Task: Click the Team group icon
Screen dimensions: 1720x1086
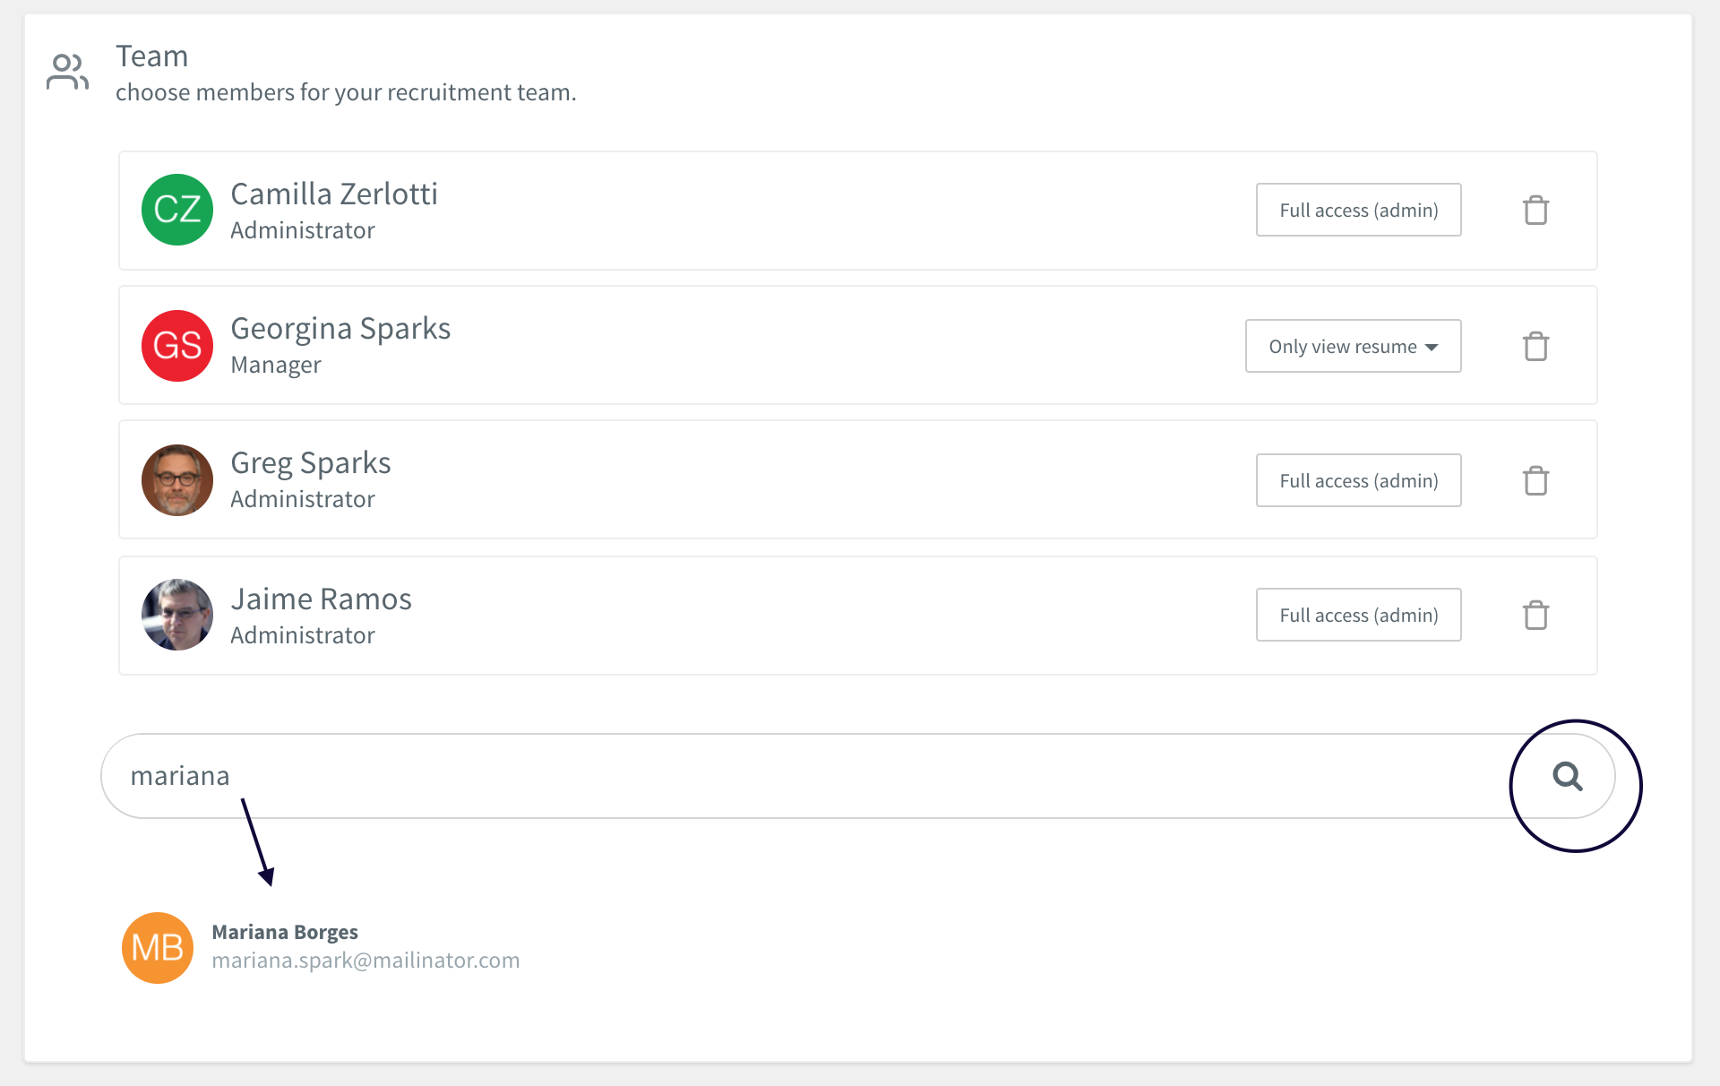Action: pos(67,72)
